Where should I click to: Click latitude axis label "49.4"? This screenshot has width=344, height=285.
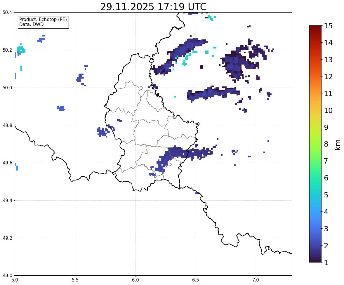7,201
